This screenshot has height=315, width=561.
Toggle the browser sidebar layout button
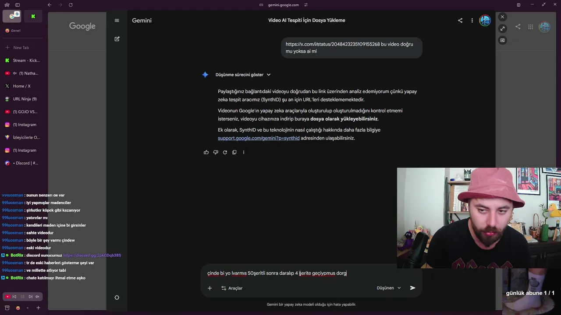pyautogui.click(x=18, y=5)
